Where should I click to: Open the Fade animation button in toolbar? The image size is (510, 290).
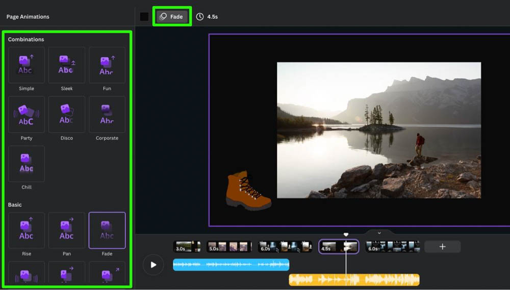[172, 17]
